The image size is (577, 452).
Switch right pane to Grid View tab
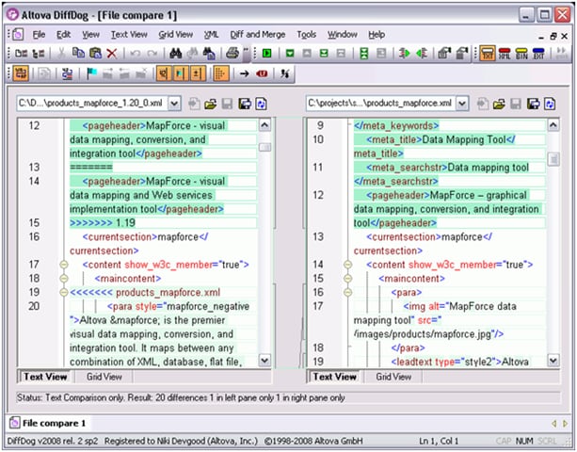pyautogui.click(x=393, y=377)
